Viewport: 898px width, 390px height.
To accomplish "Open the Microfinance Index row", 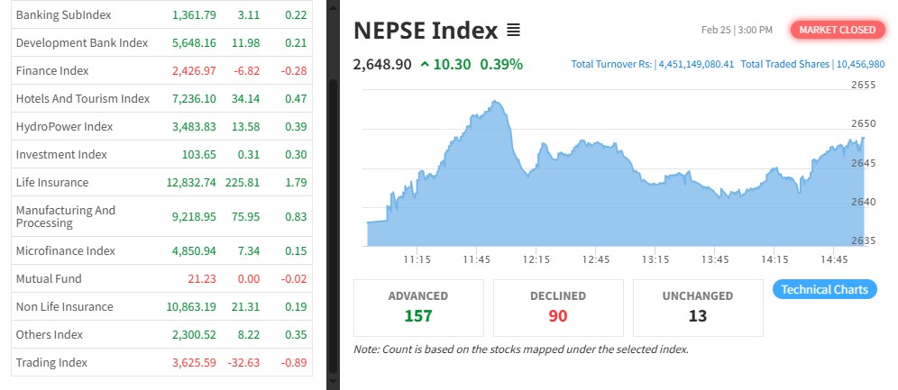I will [x=65, y=251].
